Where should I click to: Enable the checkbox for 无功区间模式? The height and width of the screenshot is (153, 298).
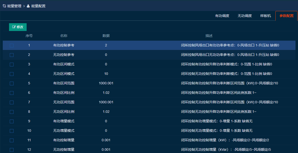tap(12, 74)
